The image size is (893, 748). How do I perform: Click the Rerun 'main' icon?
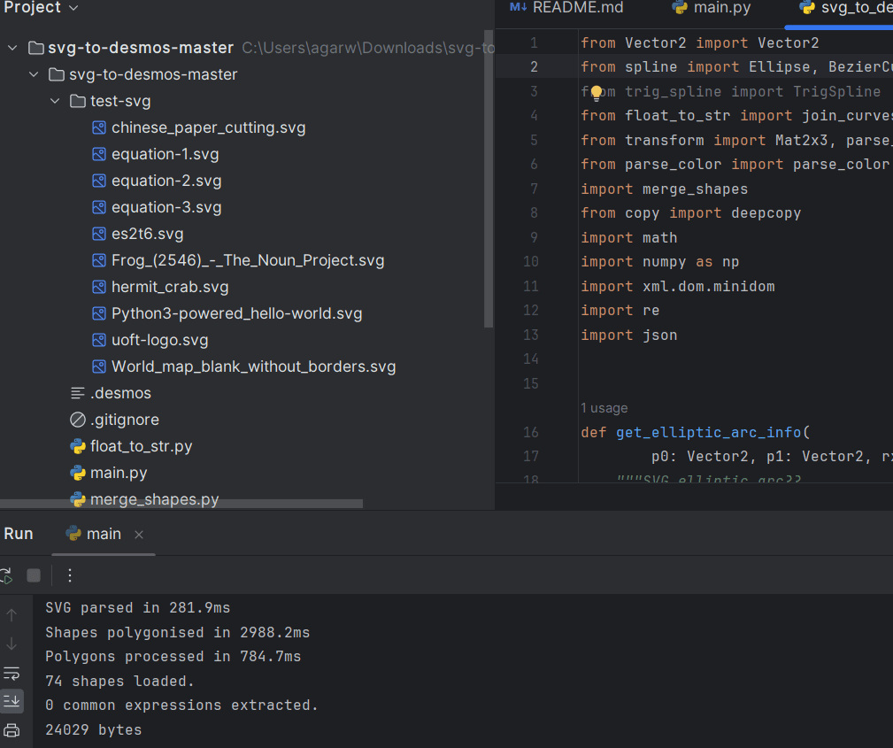click(x=5, y=575)
